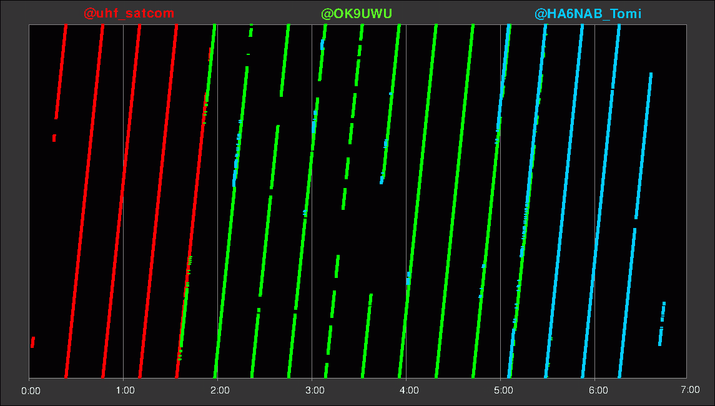Screen dimensions: 715x406
Task: Click the @uhf_satcom legend label
Action: 129,14
